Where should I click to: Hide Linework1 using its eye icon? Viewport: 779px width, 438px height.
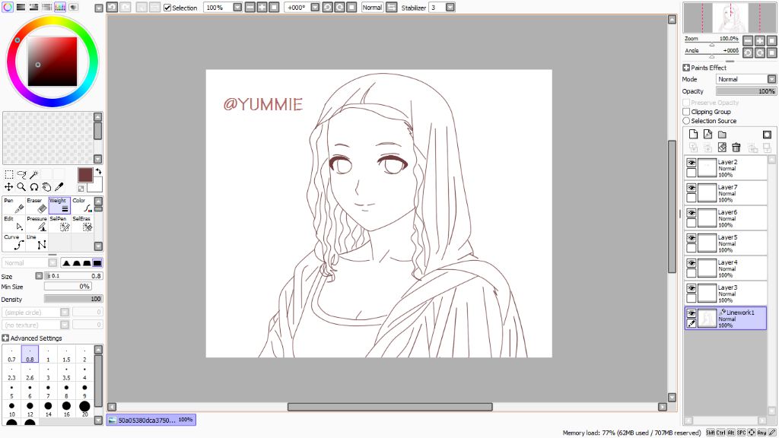691,313
